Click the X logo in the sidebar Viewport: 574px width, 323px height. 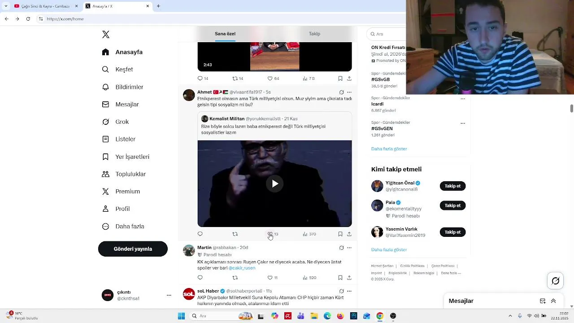pos(106,35)
